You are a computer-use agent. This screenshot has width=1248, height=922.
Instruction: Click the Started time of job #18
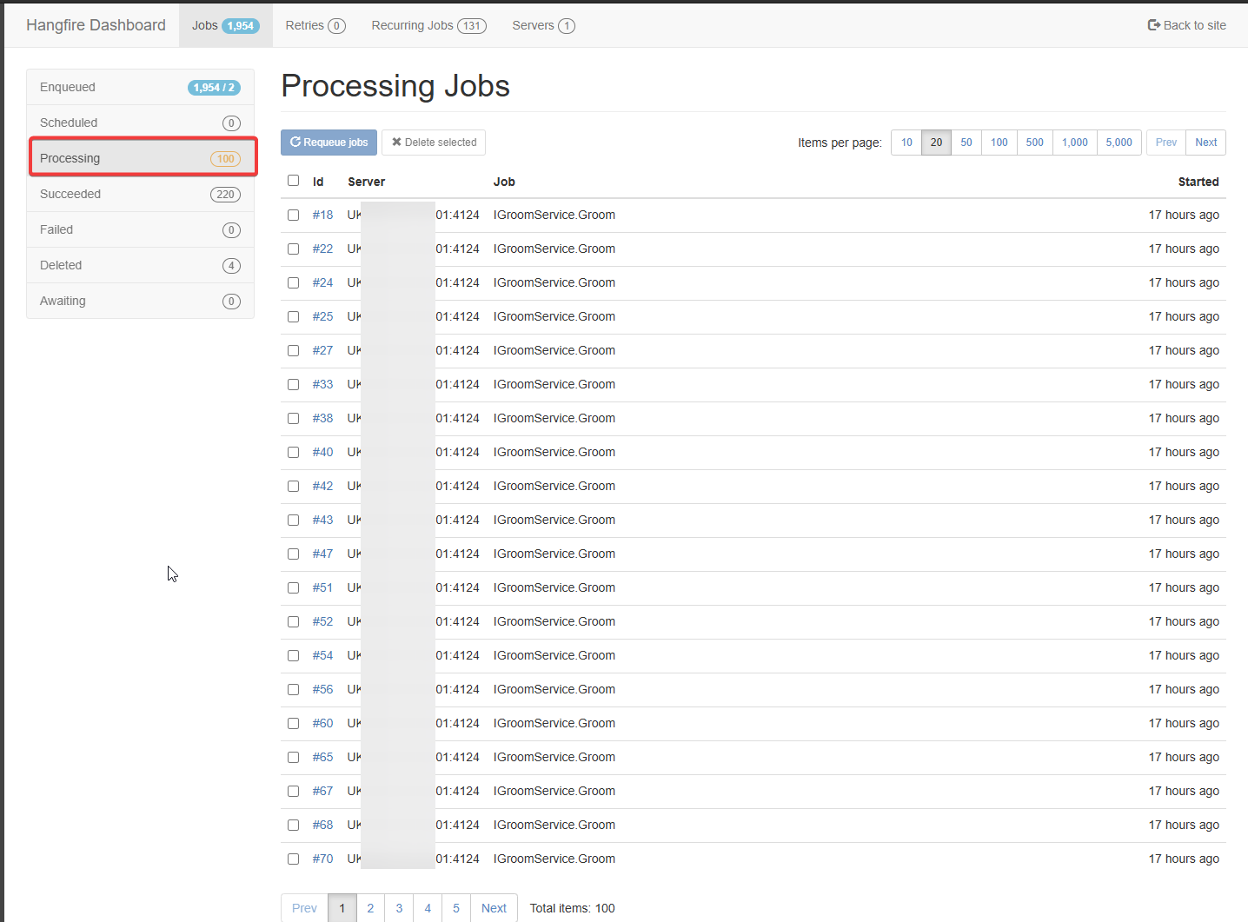(x=1184, y=215)
